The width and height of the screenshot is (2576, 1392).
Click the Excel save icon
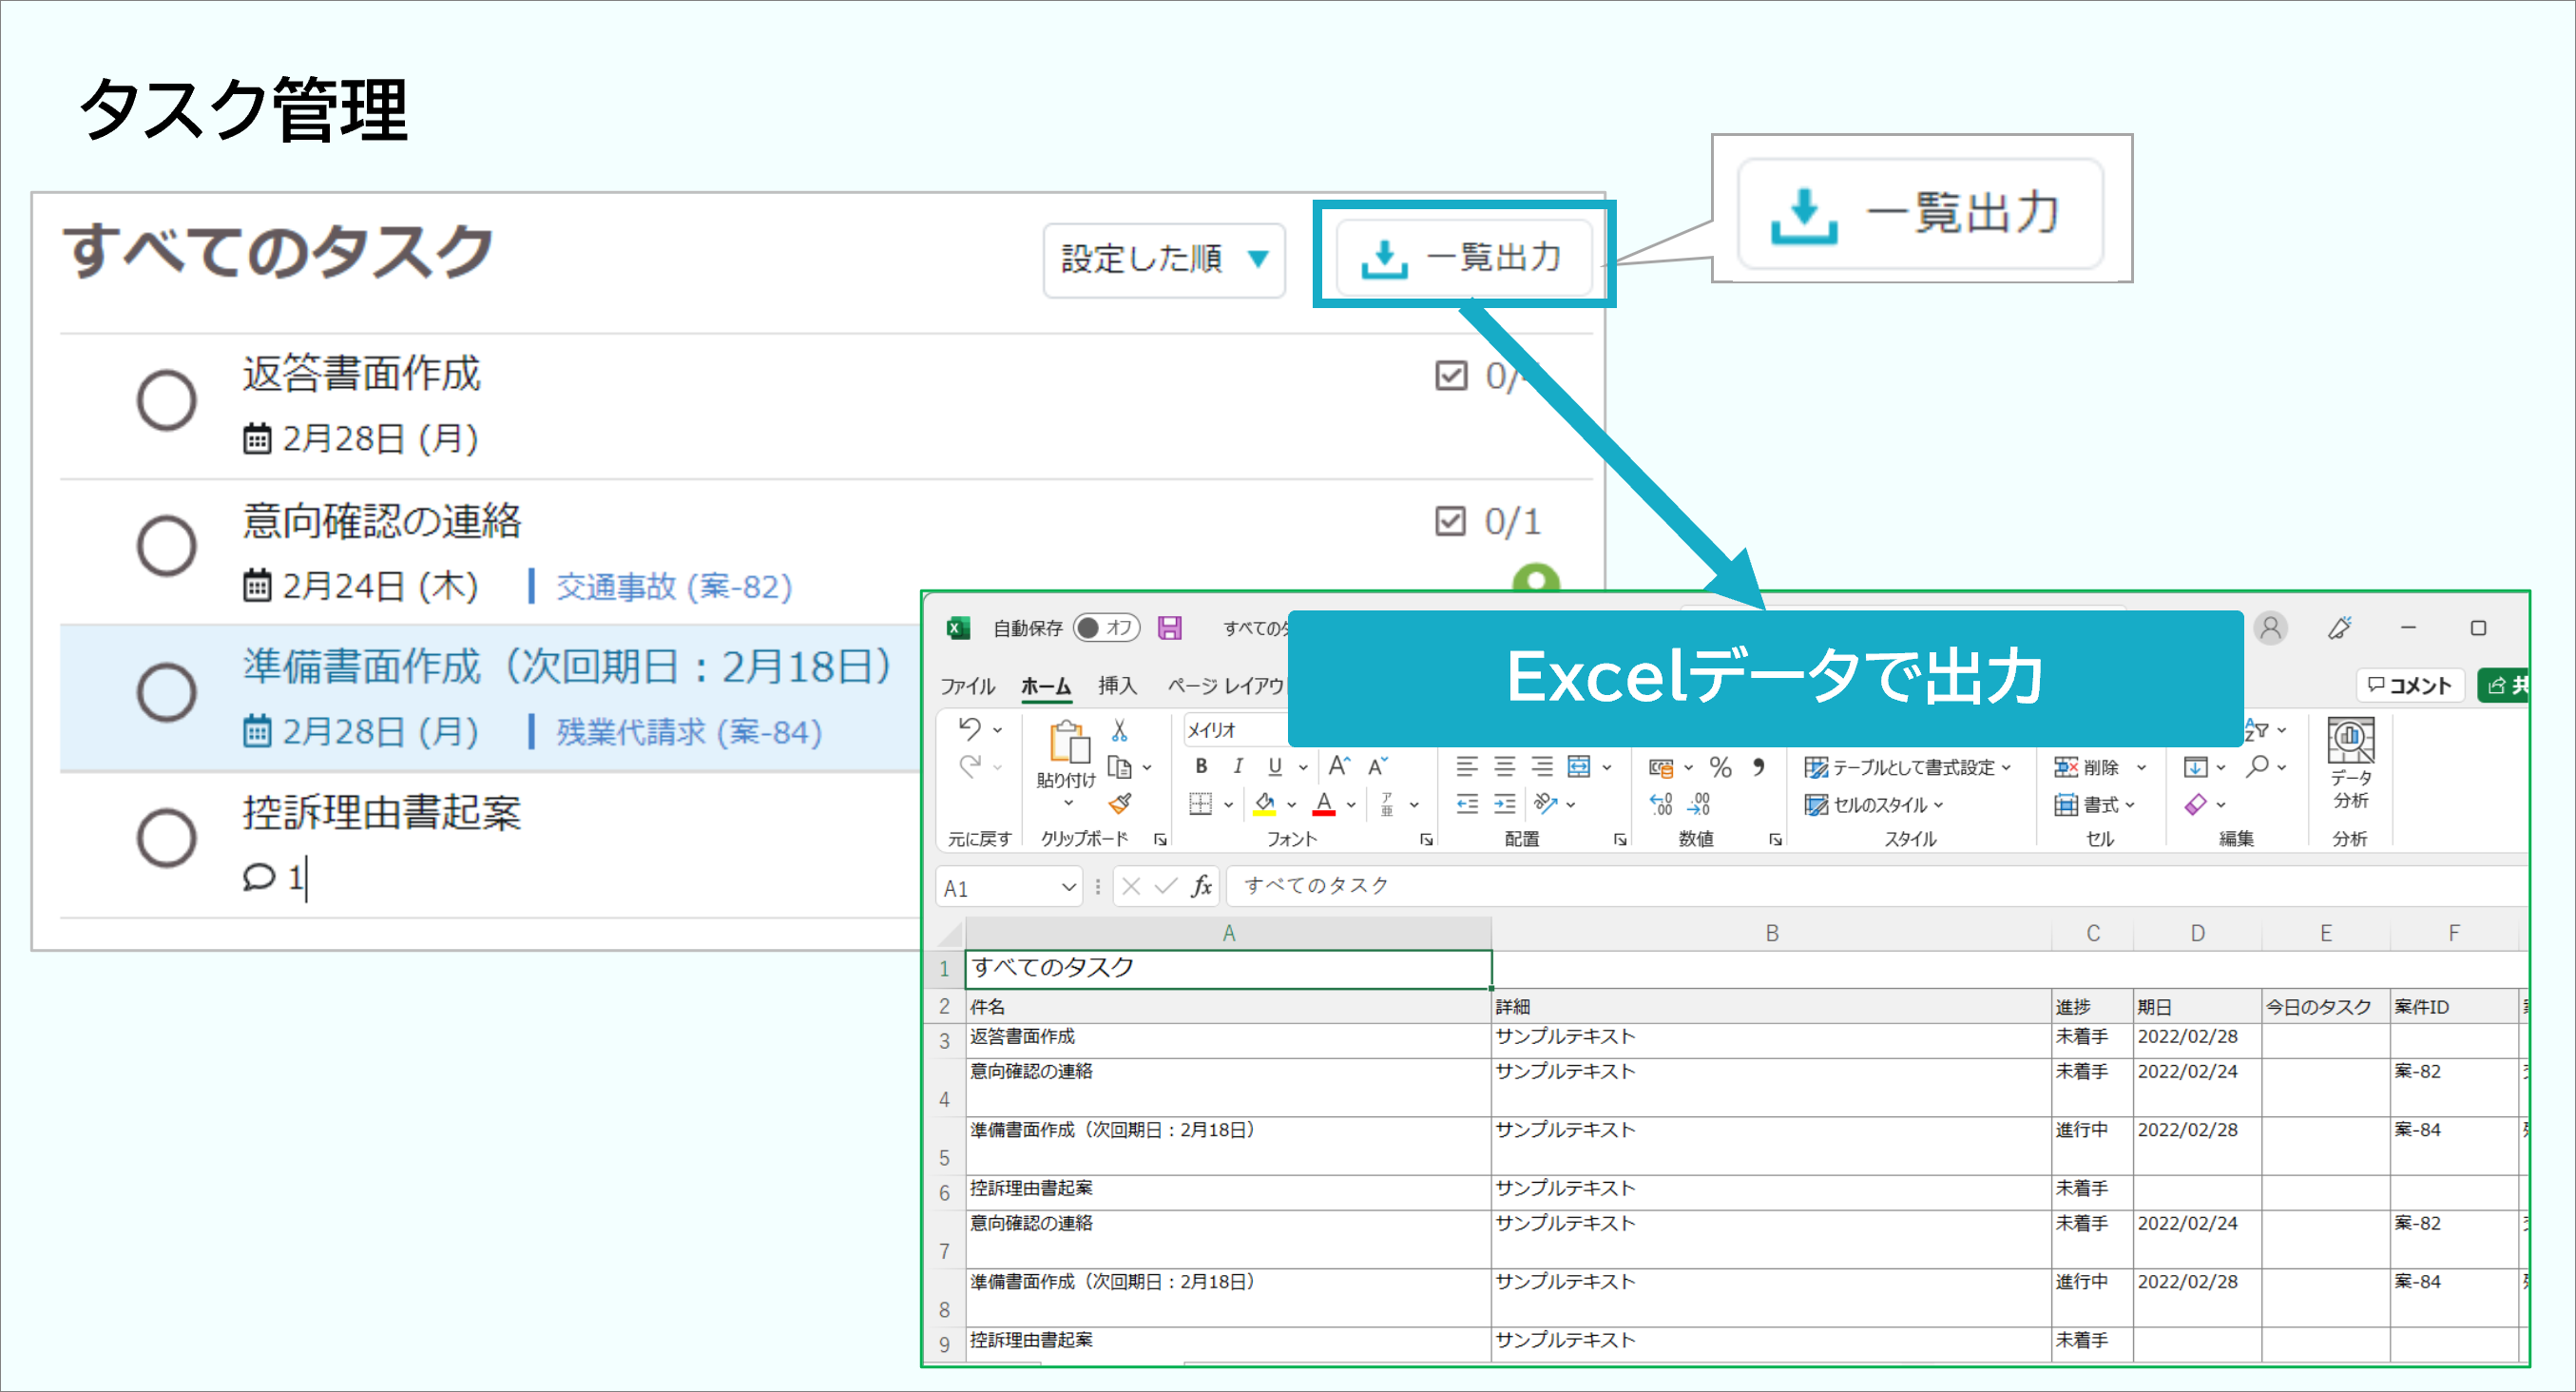tap(1169, 628)
